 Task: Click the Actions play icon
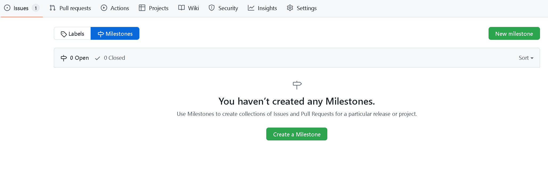(x=104, y=8)
